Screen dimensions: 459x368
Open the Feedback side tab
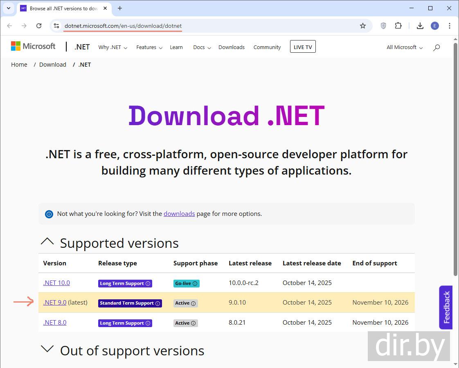click(446, 307)
